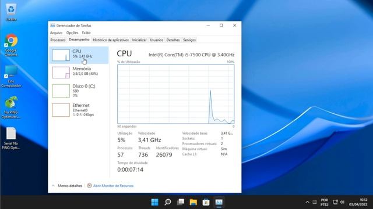Screen dimensions: 373x209
Task: Select the Desempenho tab
Action: pos(79,39)
